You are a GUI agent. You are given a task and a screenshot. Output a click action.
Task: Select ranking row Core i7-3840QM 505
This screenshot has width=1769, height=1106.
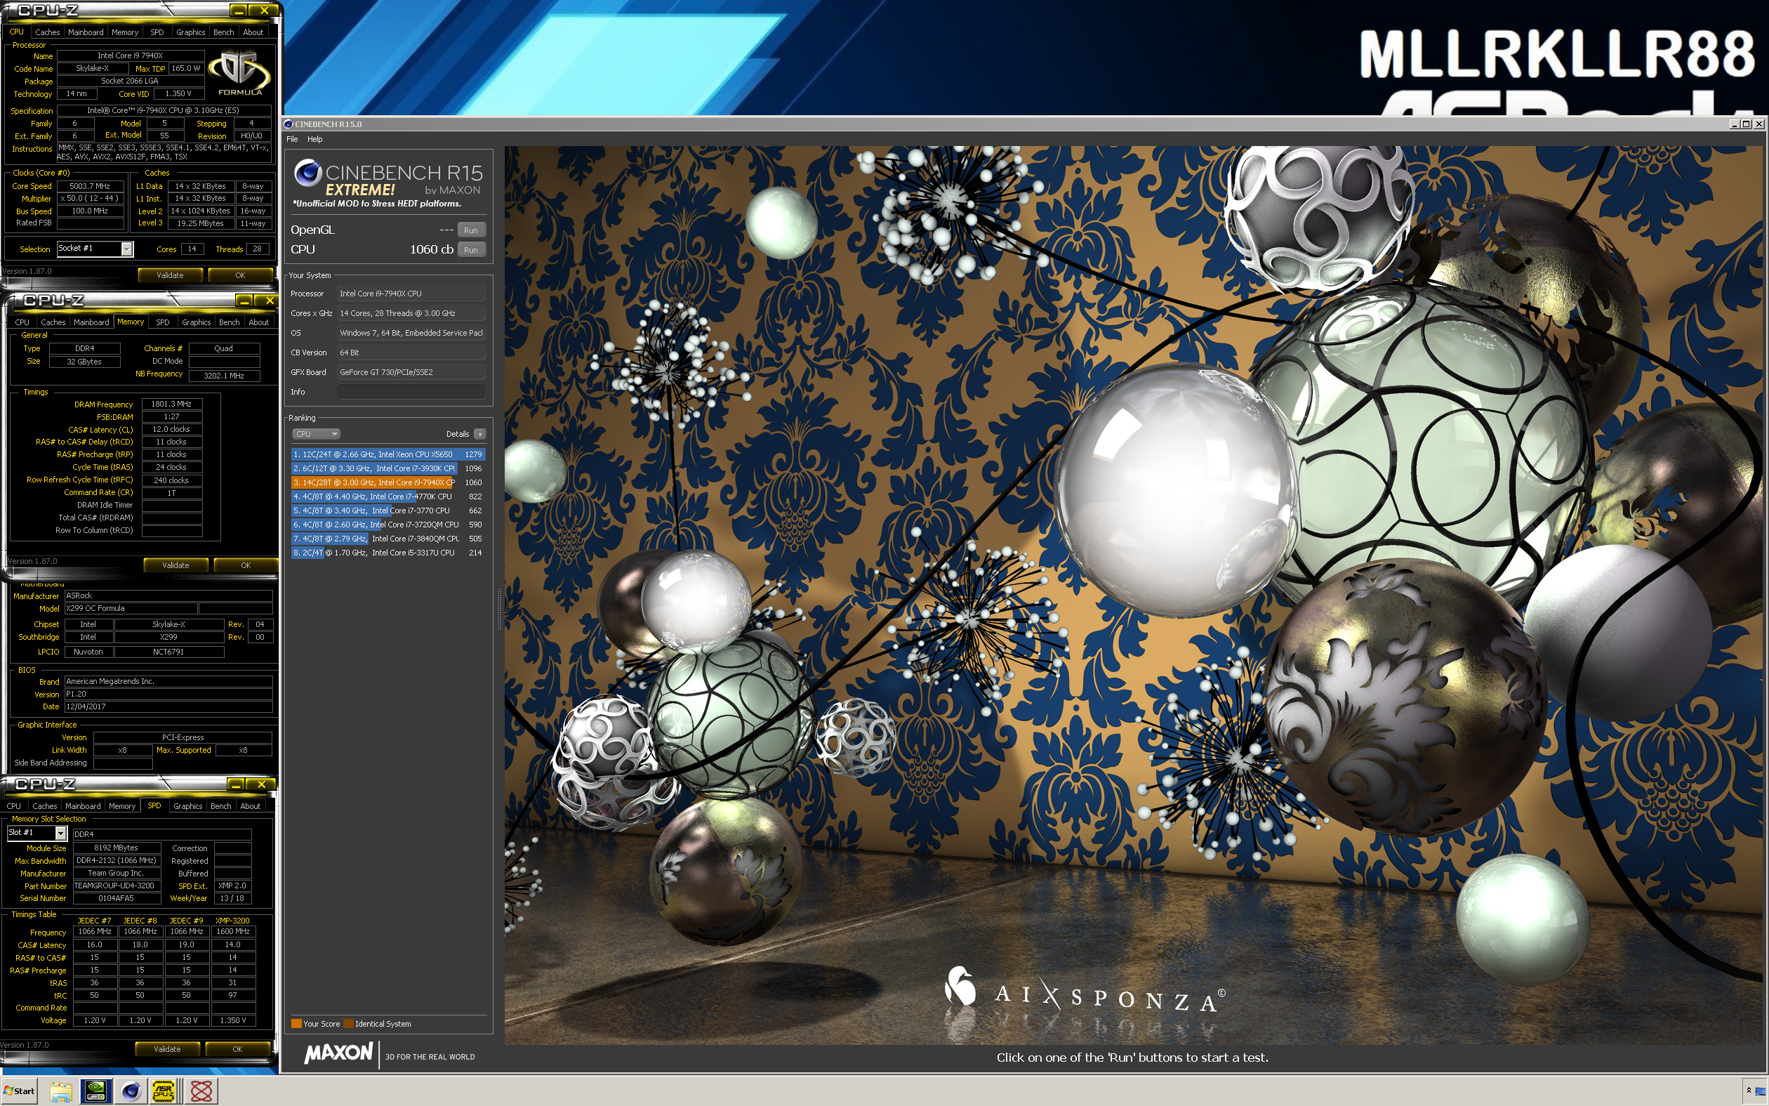point(387,539)
